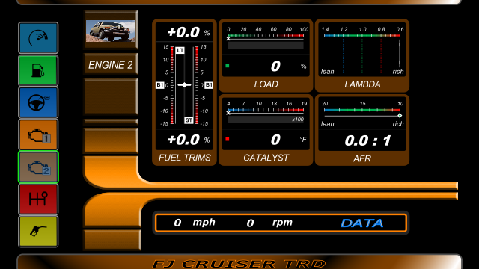Toggle the green LOAD indicator square
The image size is (479, 269).
tap(228, 66)
